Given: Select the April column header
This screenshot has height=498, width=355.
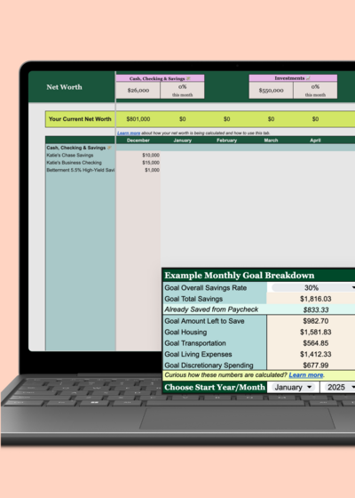Looking at the screenshot, I should click(x=315, y=141).
